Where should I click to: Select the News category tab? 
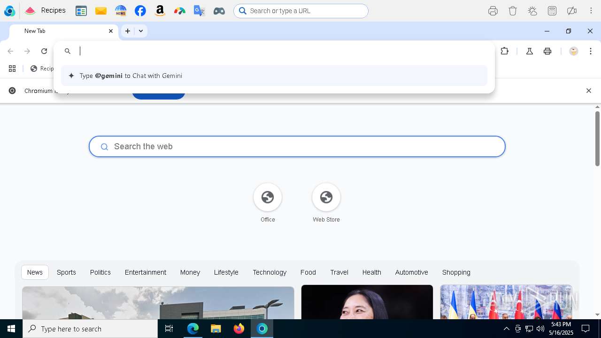[35, 272]
